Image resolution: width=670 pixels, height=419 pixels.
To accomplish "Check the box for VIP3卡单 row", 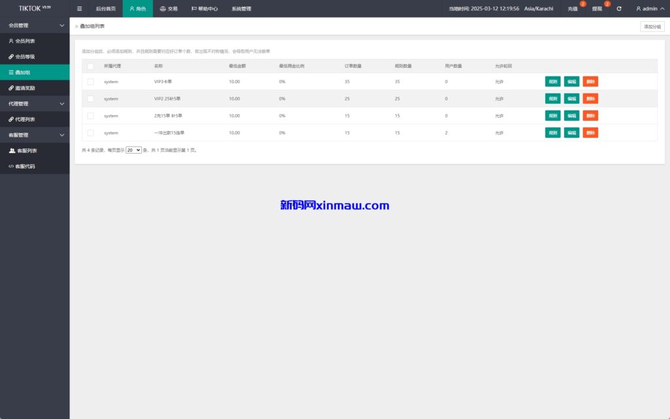I will 90,82.
